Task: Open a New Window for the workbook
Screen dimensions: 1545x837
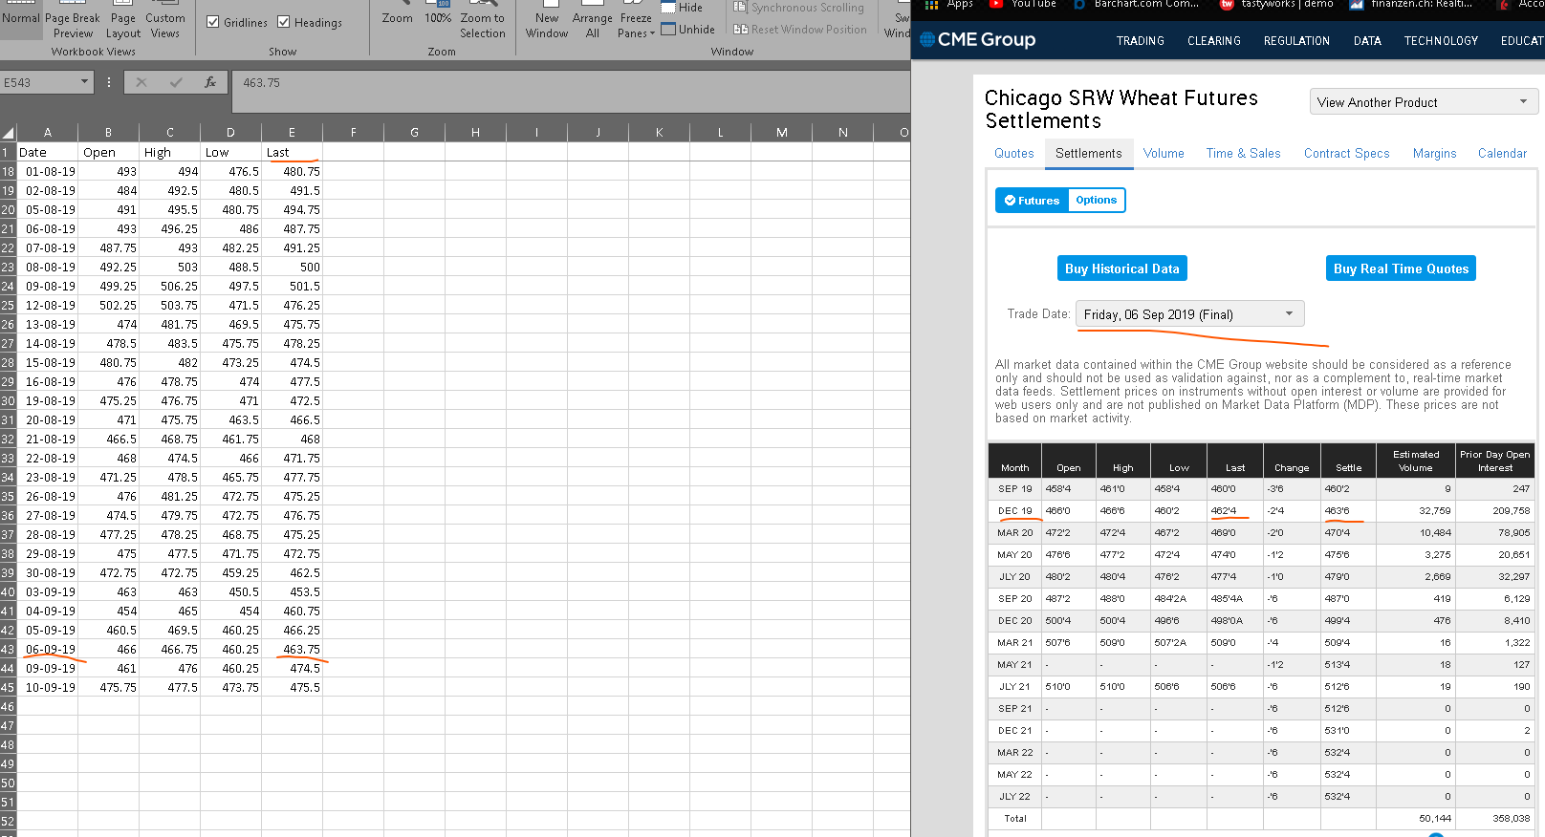Action: coord(547,21)
